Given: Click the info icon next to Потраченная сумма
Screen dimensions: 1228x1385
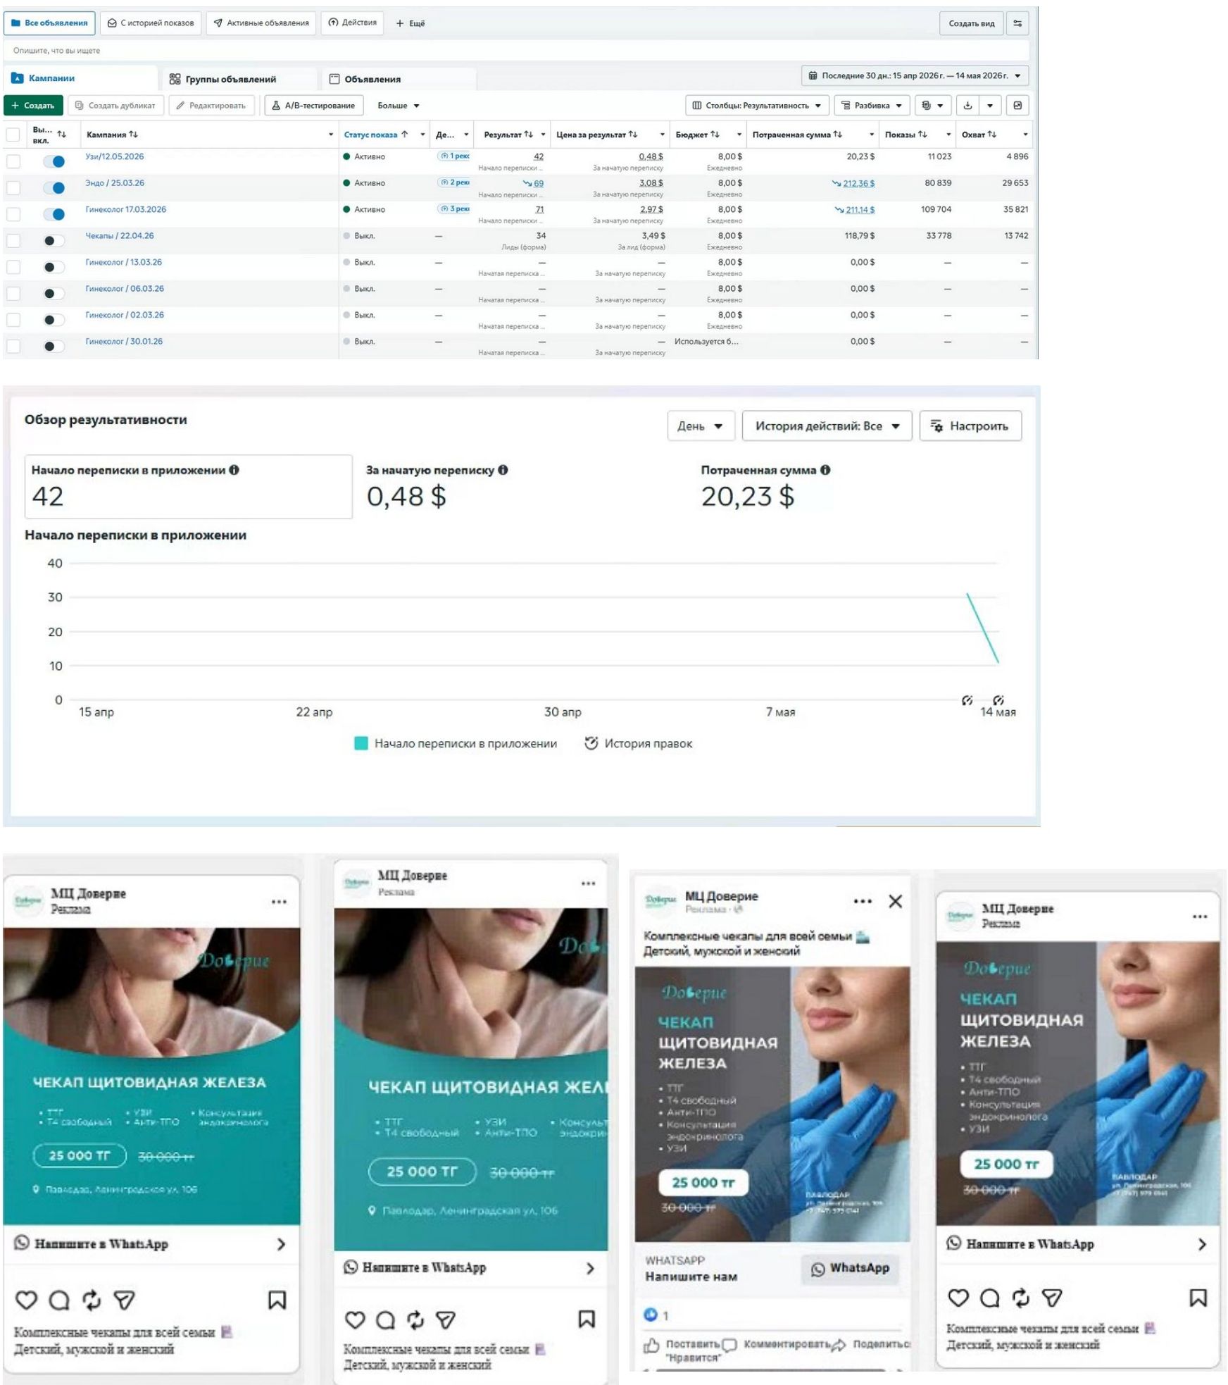Looking at the screenshot, I should (x=825, y=470).
